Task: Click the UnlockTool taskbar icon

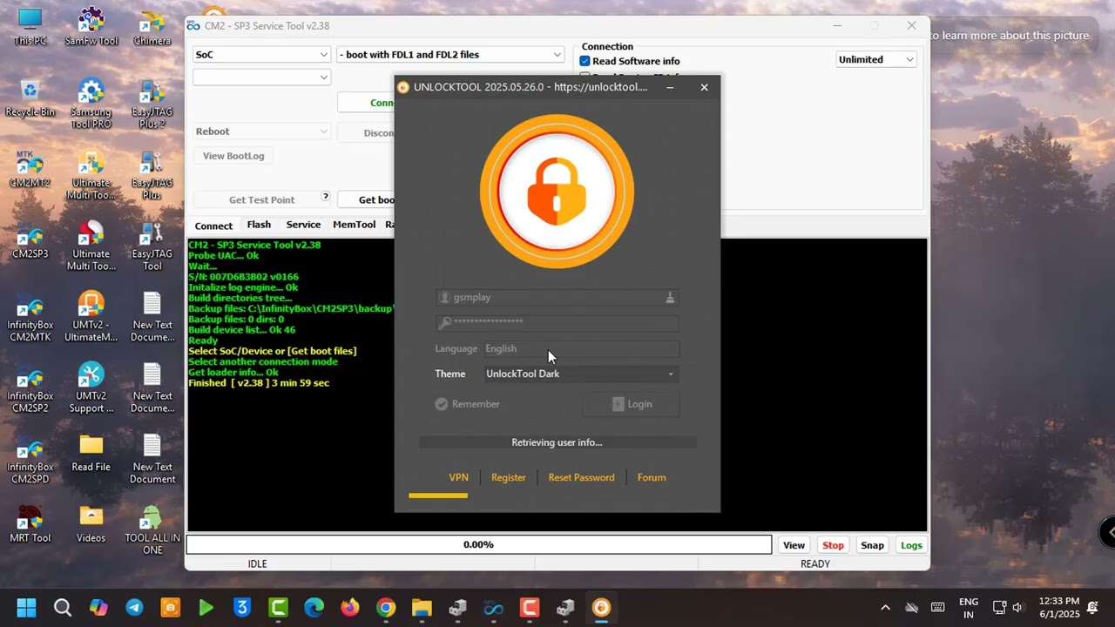Action: pyautogui.click(x=601, y=608)
